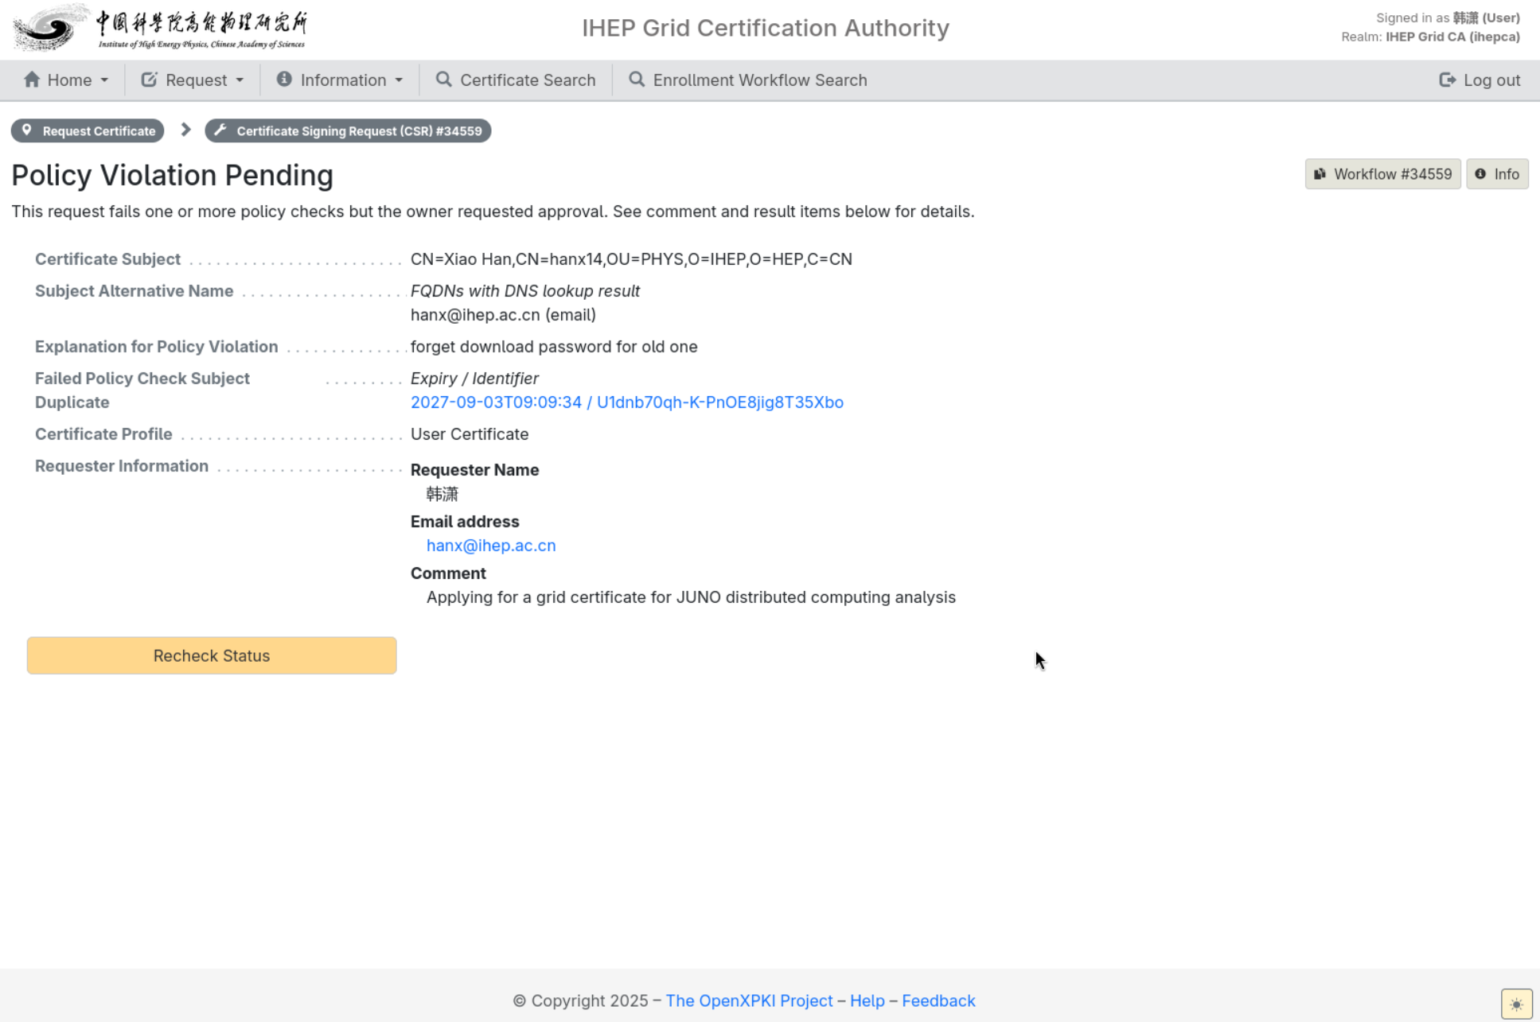The image size is (1540, 1022).
Task: Click the Log out arrow icon
Action: tap(1447, 80)
